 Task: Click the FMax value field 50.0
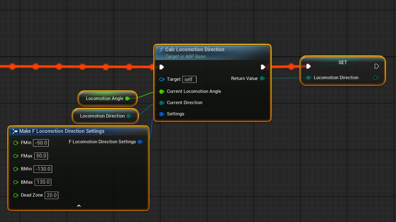point(41,156)
